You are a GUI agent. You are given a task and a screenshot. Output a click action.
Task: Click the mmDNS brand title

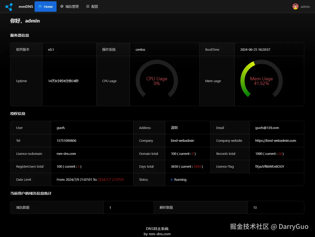(26, 7)
